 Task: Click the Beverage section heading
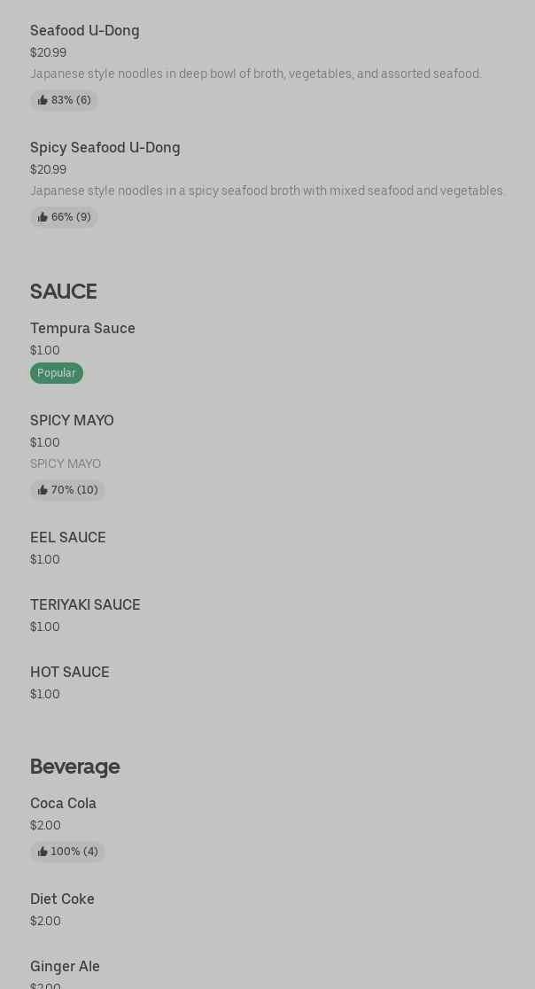(75, 767)
